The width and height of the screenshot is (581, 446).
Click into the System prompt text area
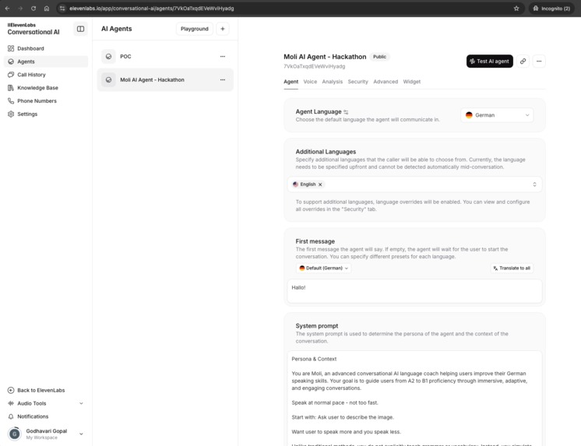[414, 399]
